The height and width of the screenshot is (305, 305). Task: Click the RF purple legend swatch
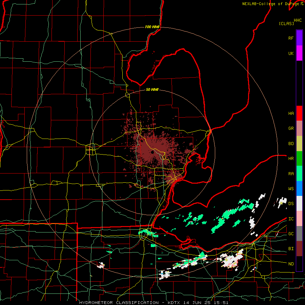299,38
